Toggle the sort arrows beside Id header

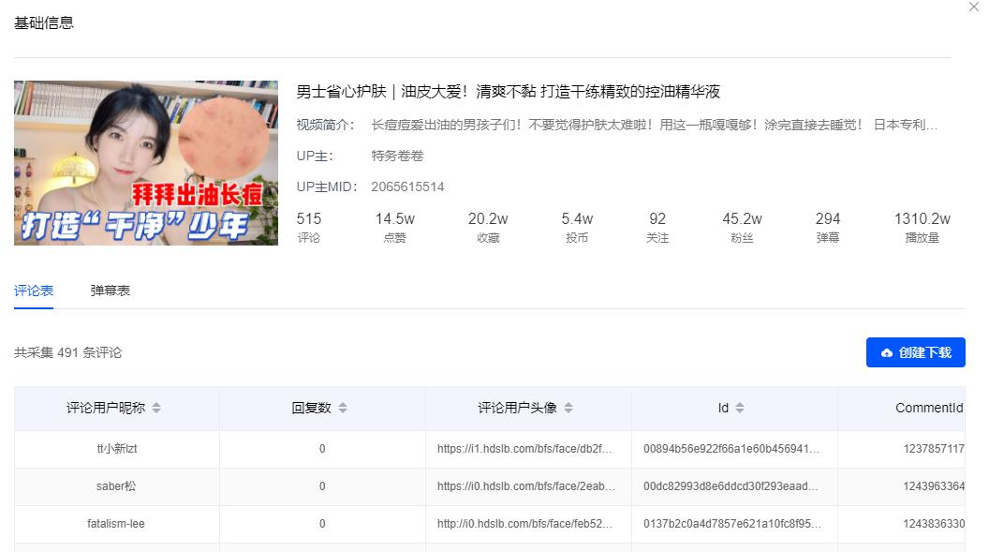tap(739, 408)
